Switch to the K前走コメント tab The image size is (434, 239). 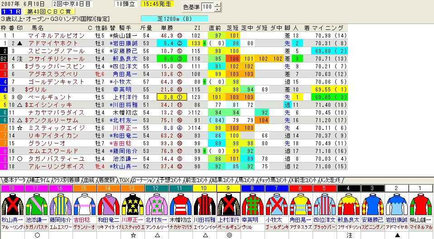[304, 180]
